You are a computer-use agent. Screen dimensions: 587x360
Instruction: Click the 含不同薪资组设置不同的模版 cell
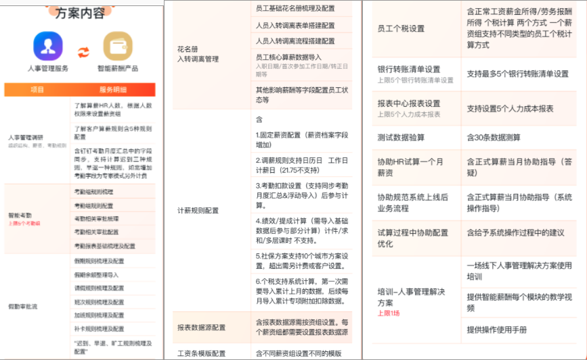(x=299, y=353)
